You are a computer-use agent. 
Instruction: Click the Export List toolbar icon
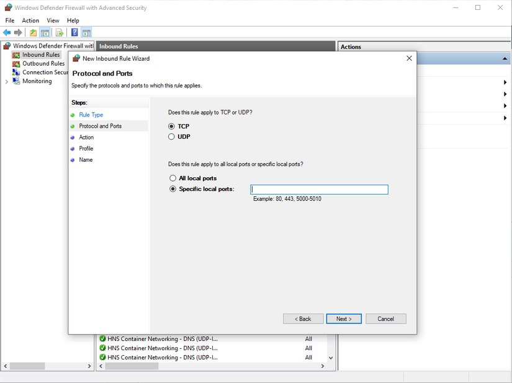[x=60, y=32]
